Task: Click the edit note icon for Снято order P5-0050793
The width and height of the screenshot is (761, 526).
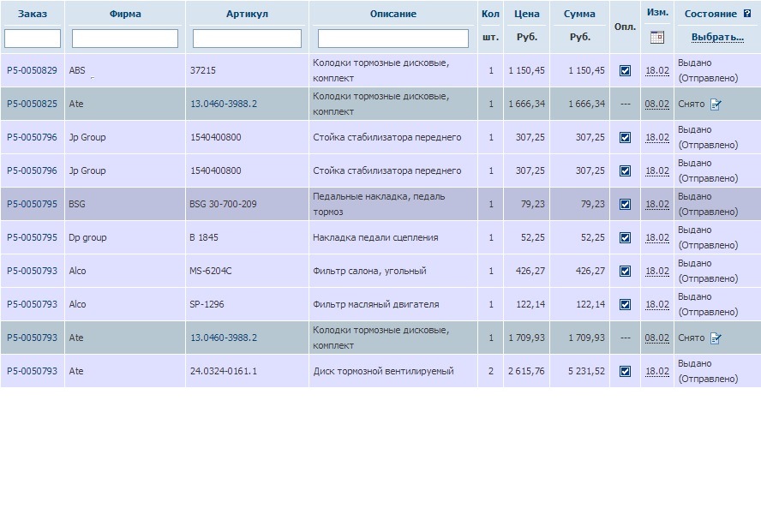Action: (716, 338)
